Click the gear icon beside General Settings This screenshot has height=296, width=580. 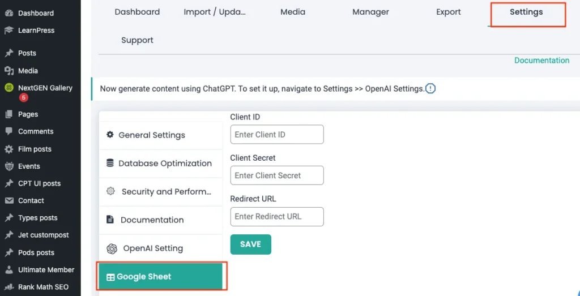pos(110,135)
